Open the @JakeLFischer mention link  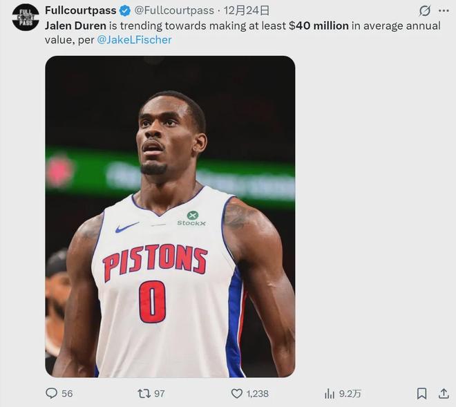pyautogui.click(x=135, y=39)
